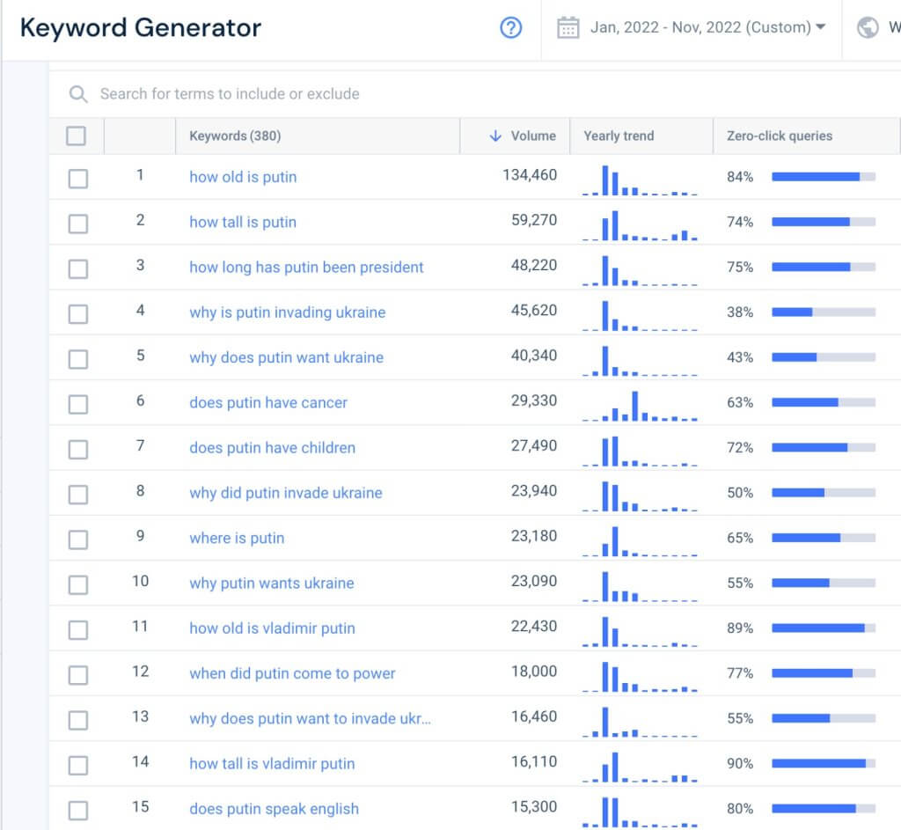Click yearly trend chart for 'how tall is putin'

click(x=640, y=224)
